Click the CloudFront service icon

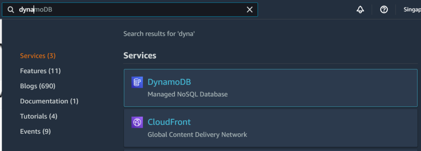137,122
